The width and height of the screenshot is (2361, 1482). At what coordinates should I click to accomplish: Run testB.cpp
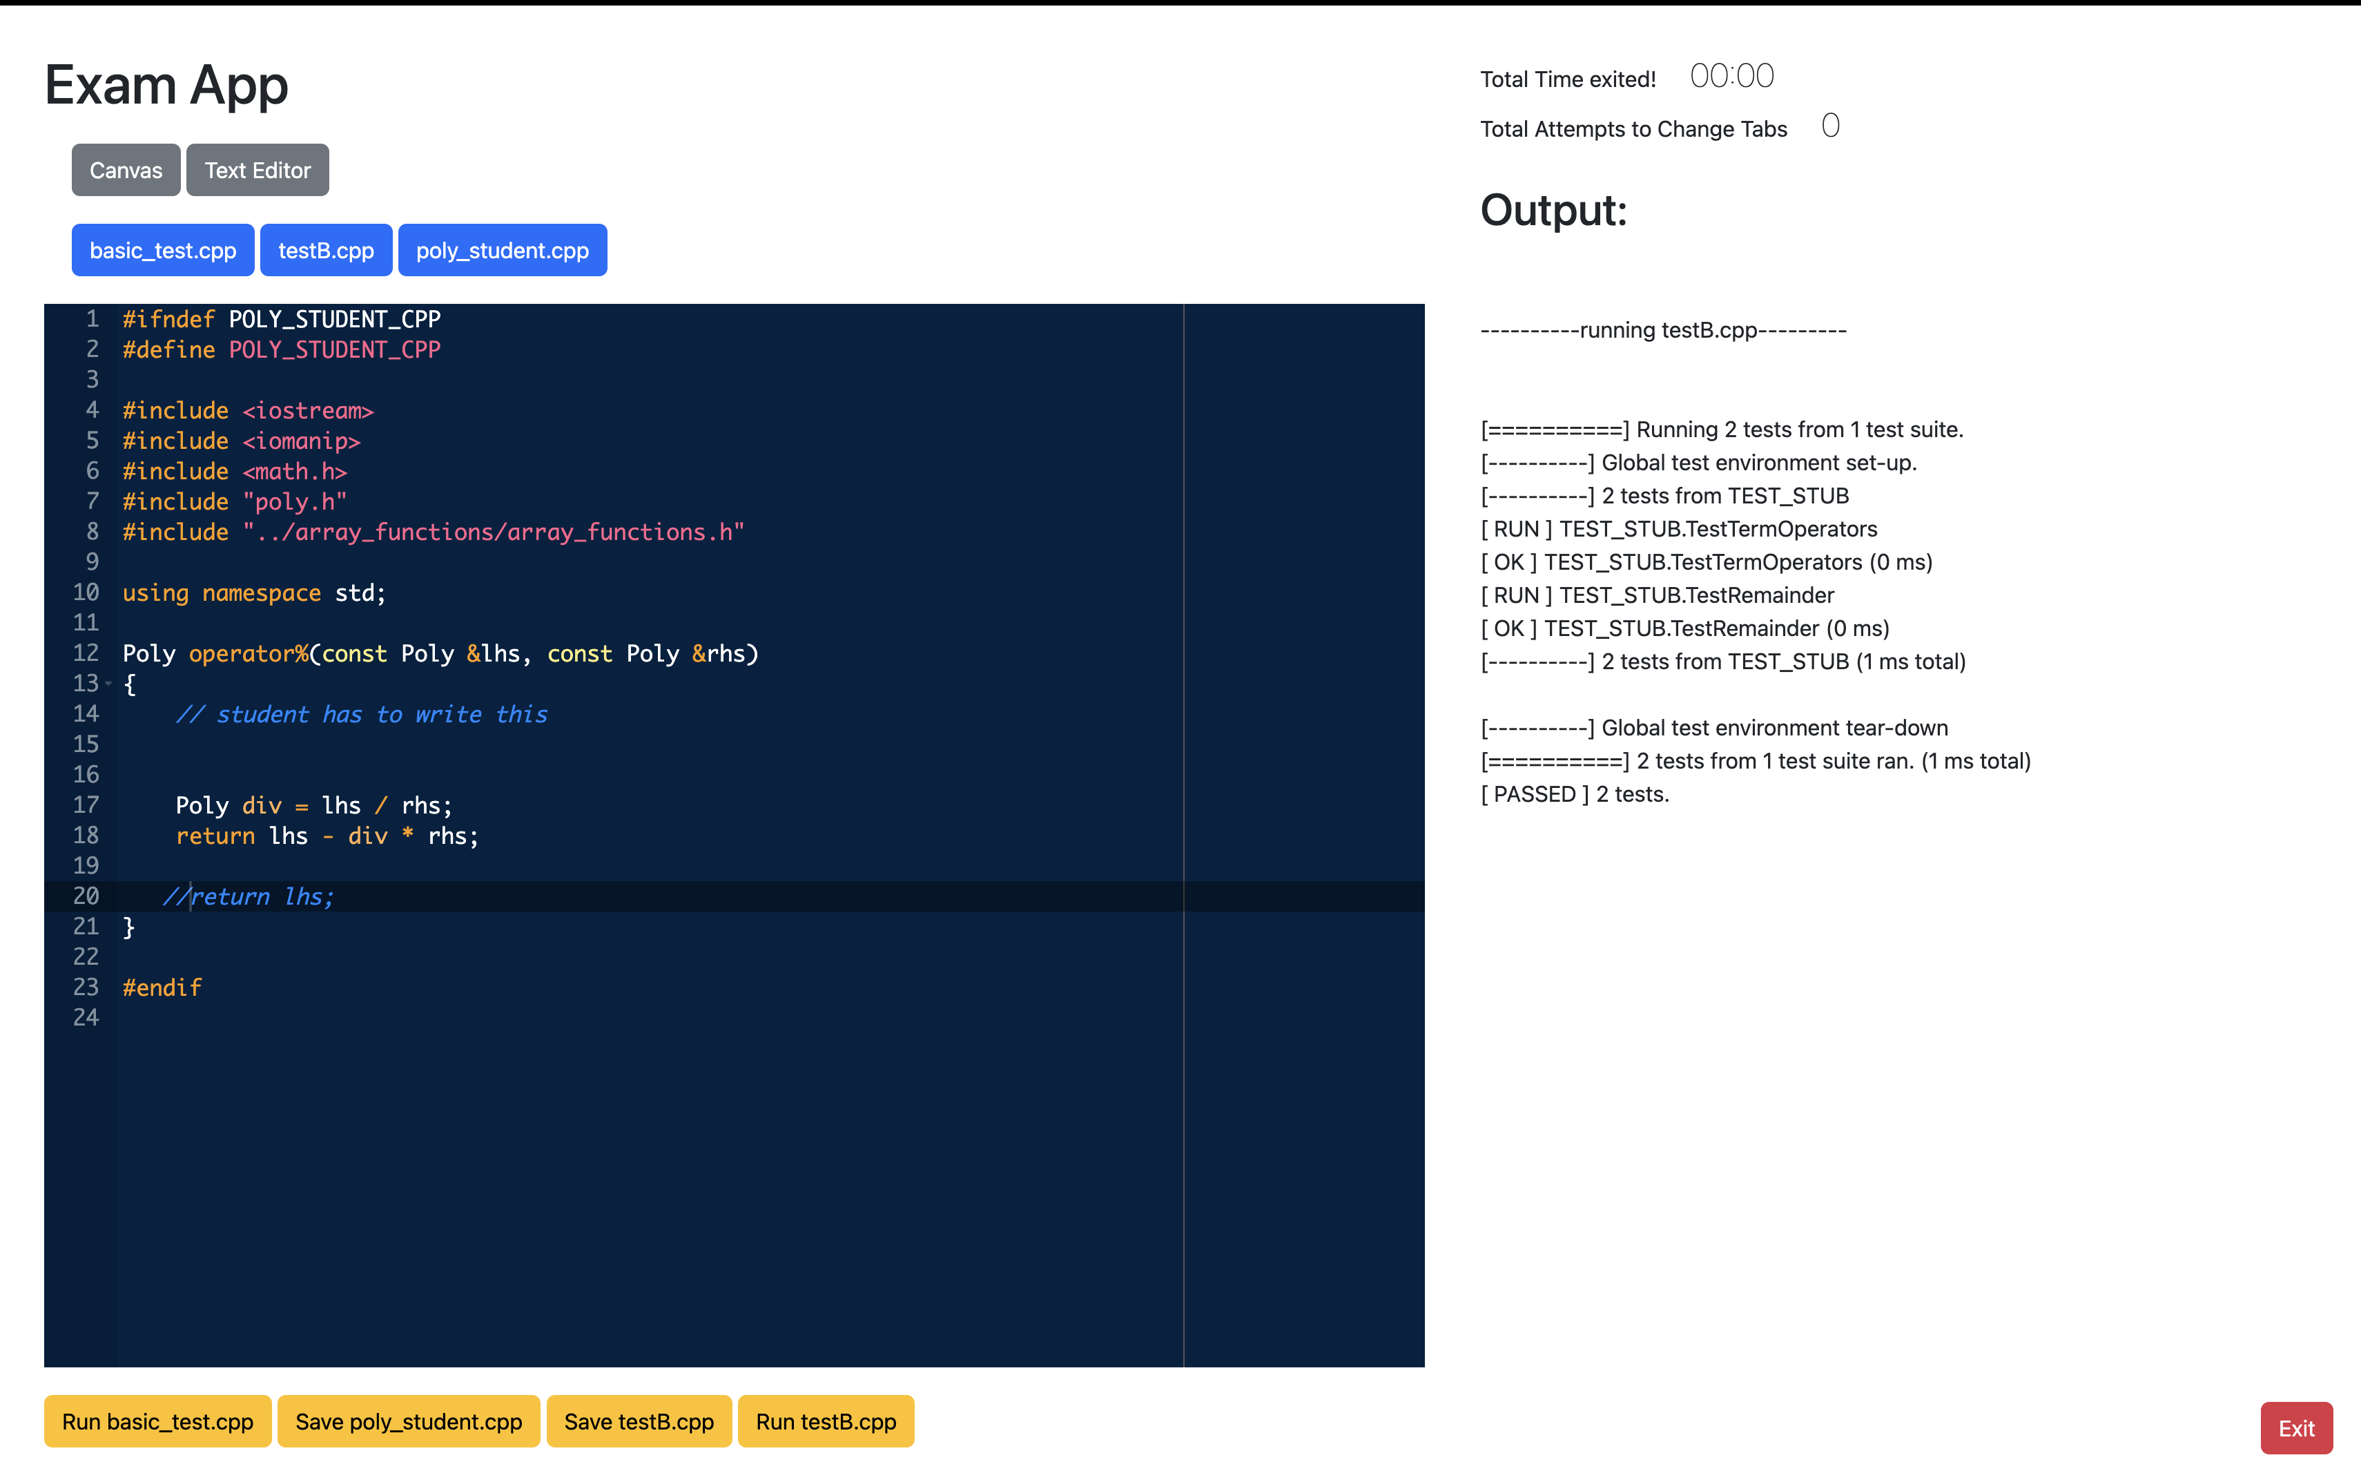click(826, 1421)
